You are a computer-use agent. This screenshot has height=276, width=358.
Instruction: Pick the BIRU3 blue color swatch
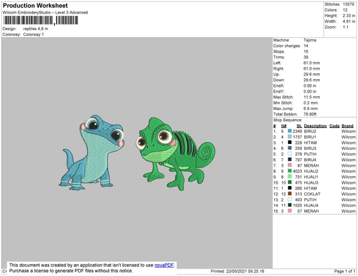coord(290,148)
